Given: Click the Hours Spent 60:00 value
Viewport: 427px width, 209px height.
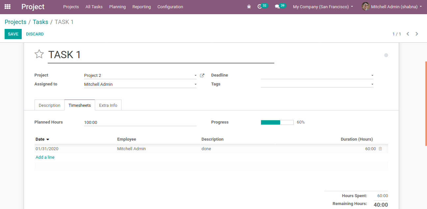Looking at the screenshot, I should click(x=383, y=196).
